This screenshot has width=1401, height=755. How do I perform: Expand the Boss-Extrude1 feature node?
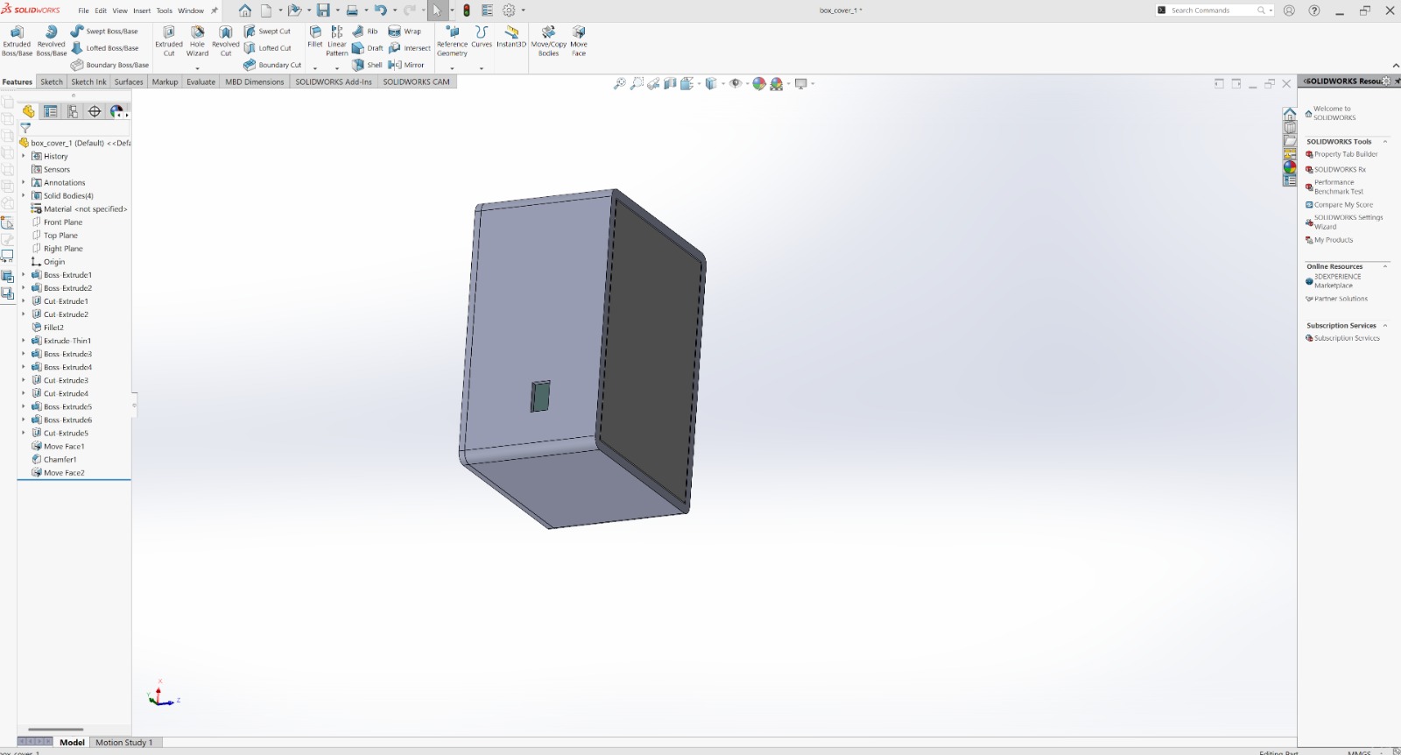pyautogui.click(x=24, y=275)
